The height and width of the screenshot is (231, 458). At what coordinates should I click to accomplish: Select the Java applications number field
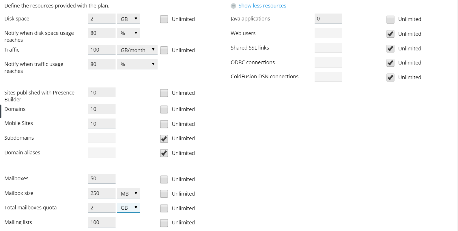[x=328, y=19]
